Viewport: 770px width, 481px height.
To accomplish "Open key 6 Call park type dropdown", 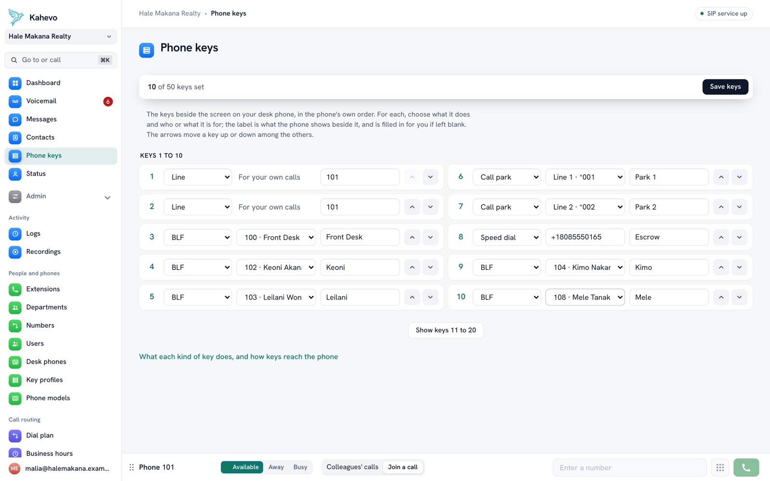I will tap(507, 177).
